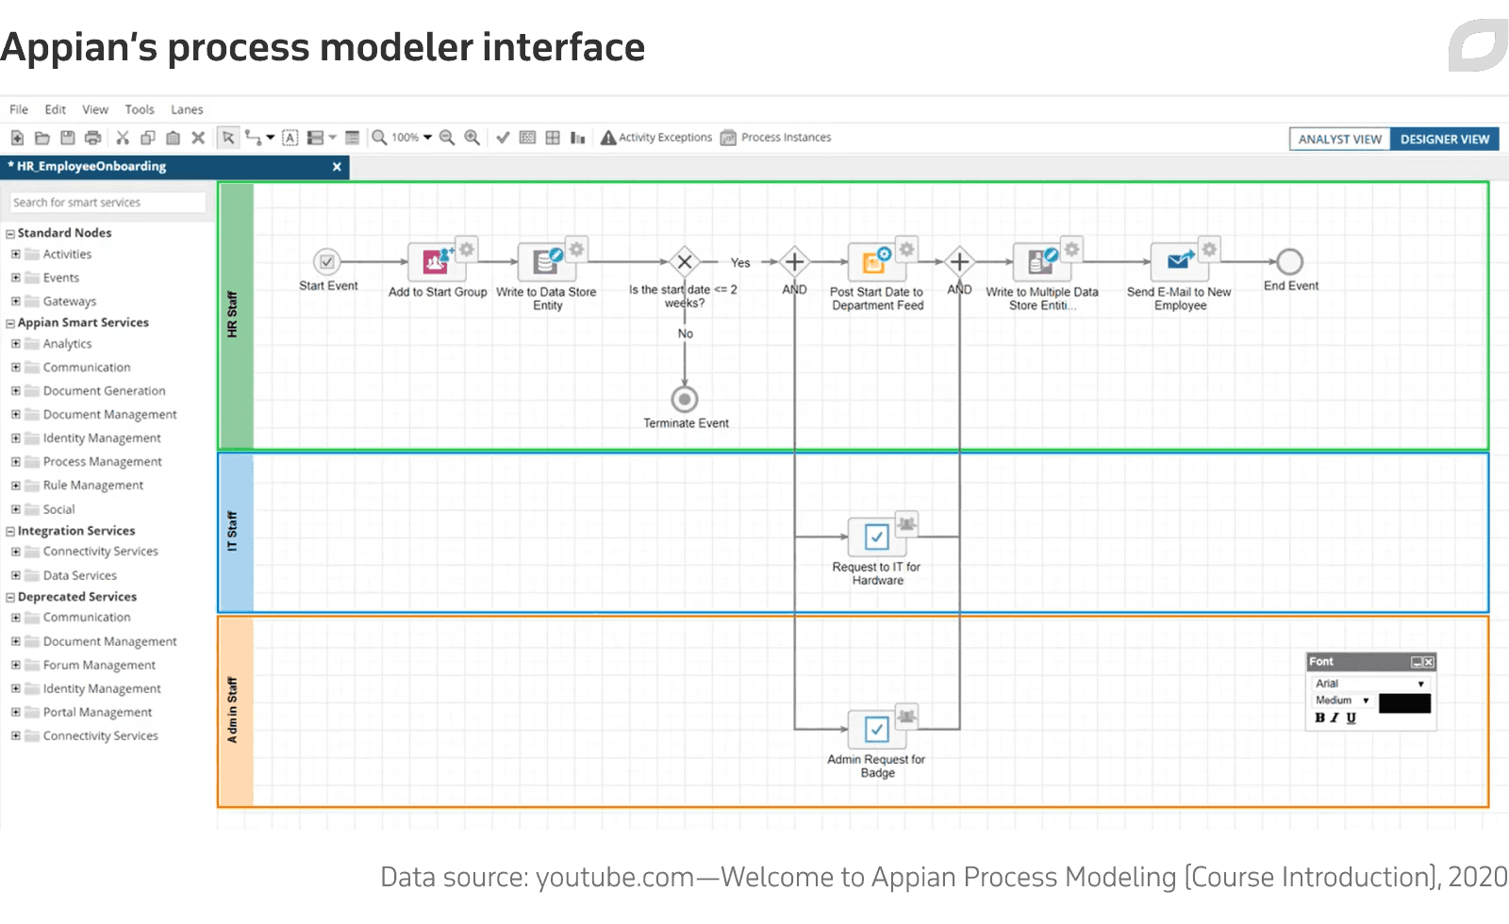Open the Lanes menu
Image resolution: width=1509 pixels, height=924 pixels.
coord(187,109)
